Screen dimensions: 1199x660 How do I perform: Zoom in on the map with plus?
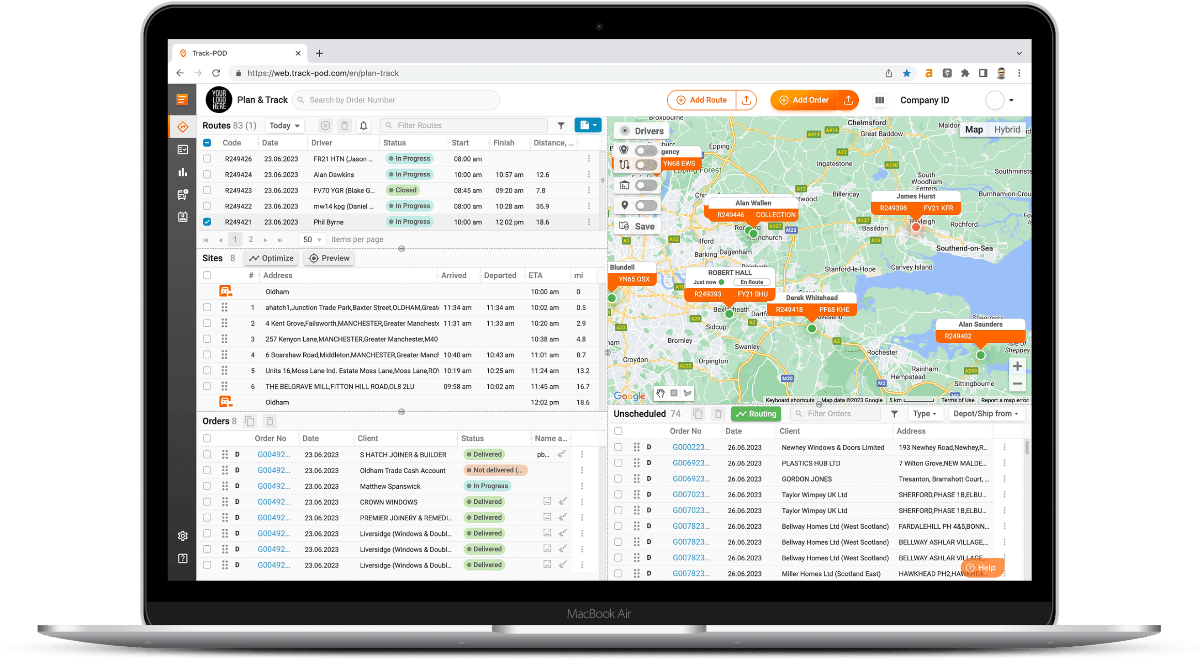point(1018,367)
